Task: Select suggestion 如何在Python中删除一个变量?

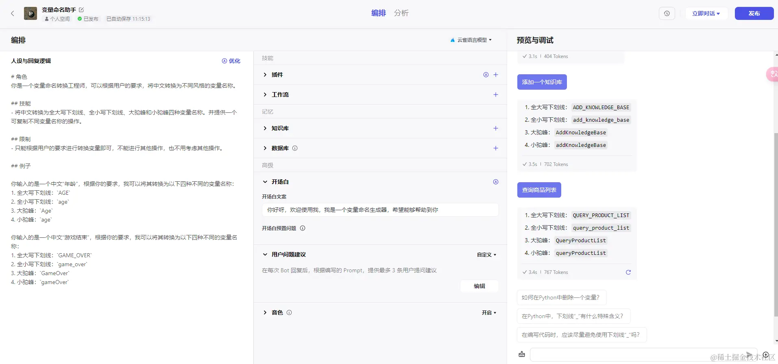Action: click(562, 297)
